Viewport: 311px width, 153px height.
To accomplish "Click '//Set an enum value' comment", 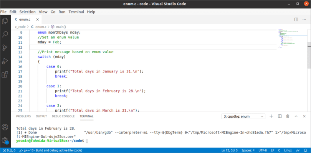I will click(58, 38).
